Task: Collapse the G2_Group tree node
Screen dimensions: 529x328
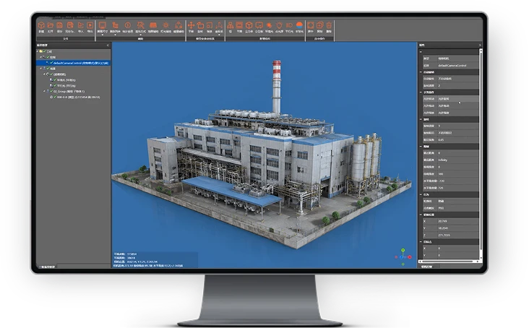Action: (44, 91)
